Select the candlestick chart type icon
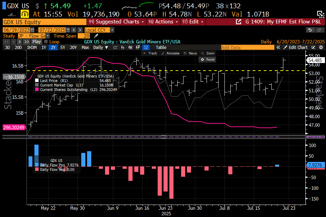This screenshot has width=326, height=217. (123, 48)
